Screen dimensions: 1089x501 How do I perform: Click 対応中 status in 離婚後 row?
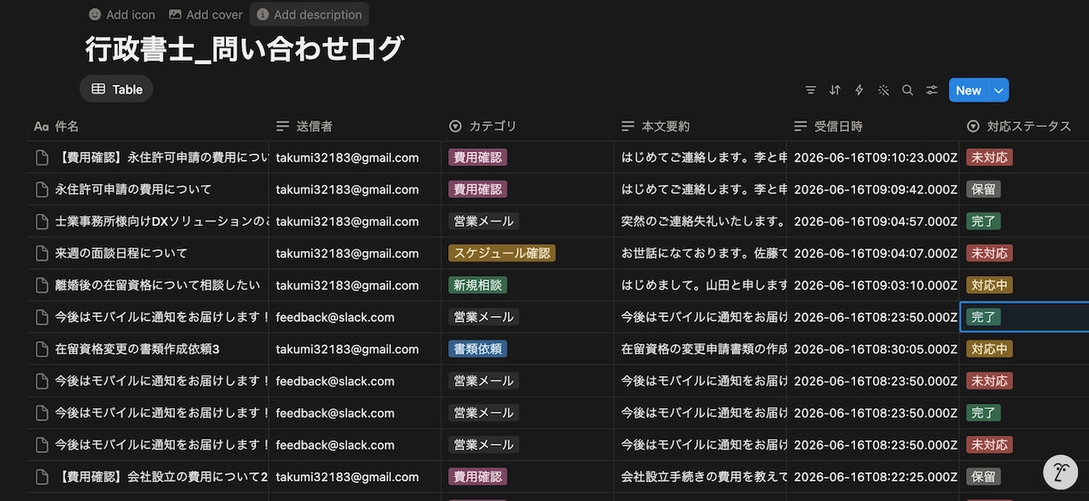click(989, 285)
